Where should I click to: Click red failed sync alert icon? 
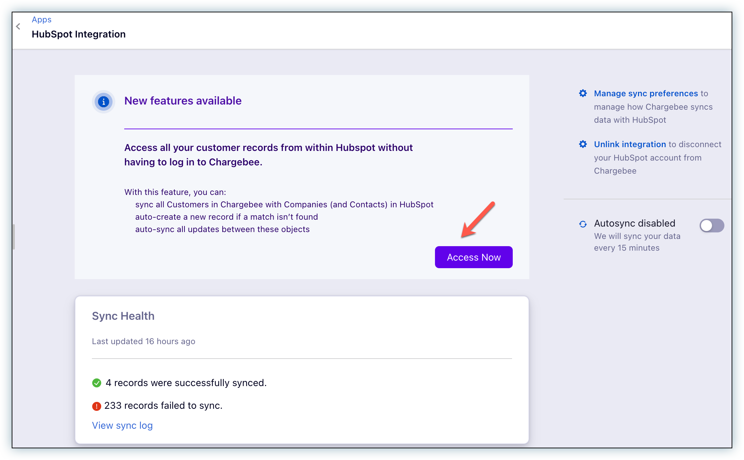[96, 406]
